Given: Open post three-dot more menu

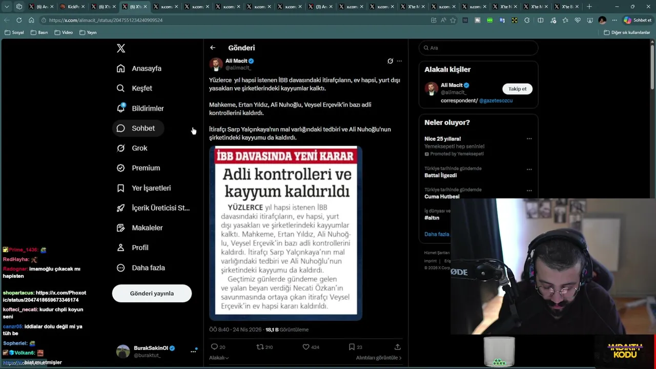Looking at the screenshot, I should click(x=399, y=61).
